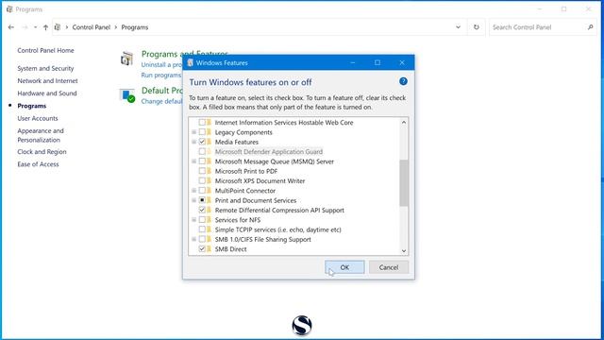Expand the MultiPoint Connector node
The image size is (604, 340).
click(x=194, y=191)
